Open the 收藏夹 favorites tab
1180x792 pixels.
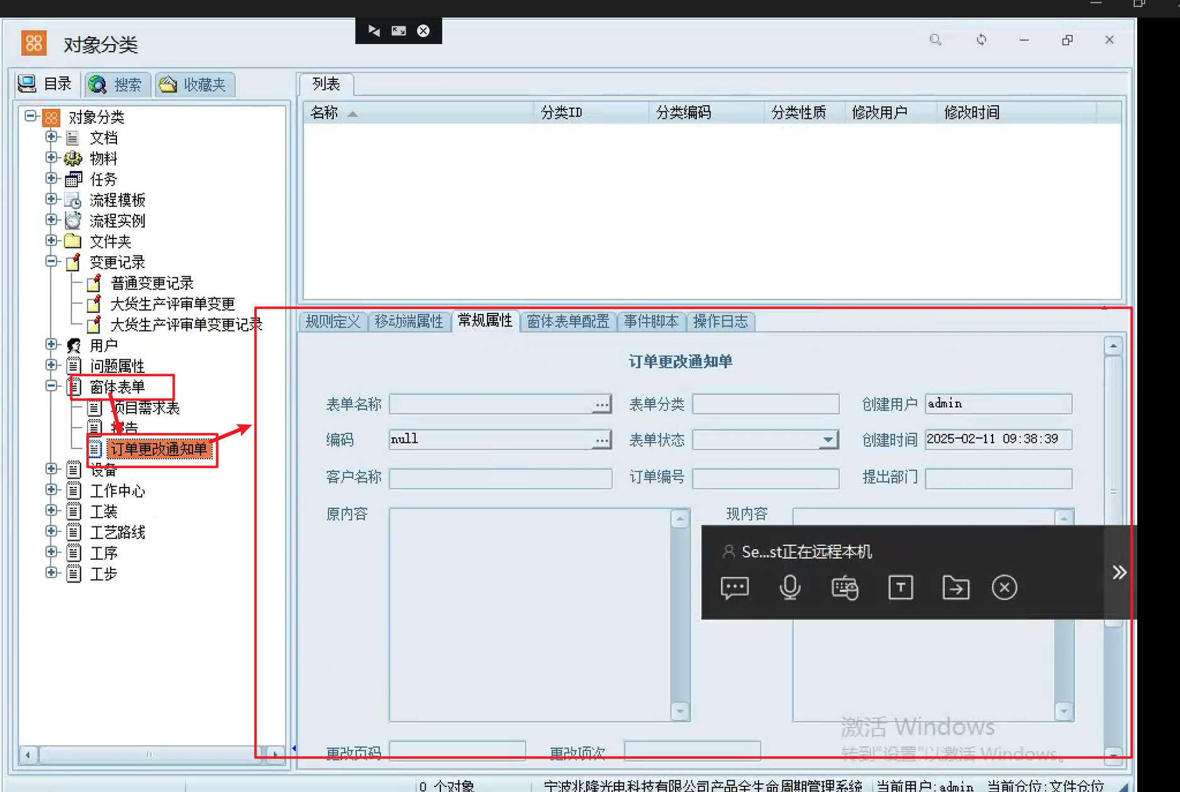coord(194,84)
